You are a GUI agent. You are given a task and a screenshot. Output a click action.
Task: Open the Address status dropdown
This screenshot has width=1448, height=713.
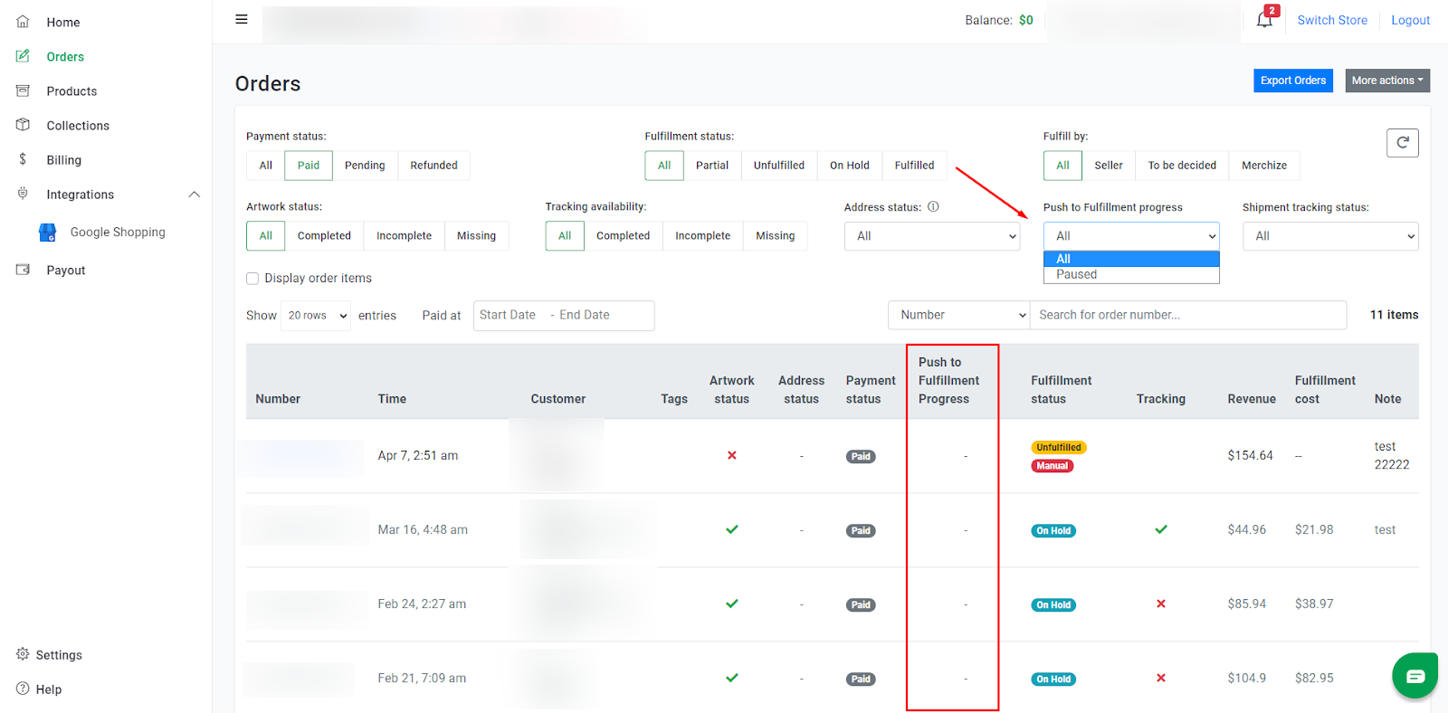(932, 236)
